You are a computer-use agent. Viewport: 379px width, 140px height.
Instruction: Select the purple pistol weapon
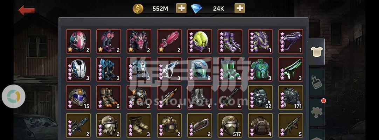click(x=291, y=41)
